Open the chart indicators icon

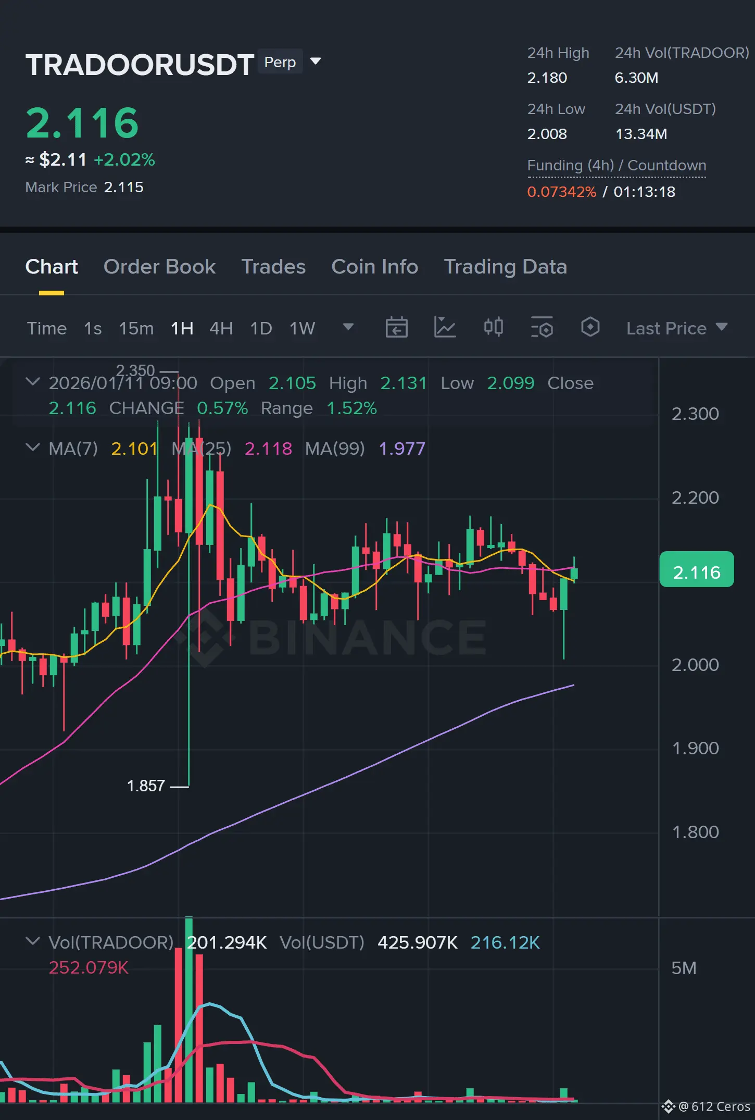click(x=445, y=328)
